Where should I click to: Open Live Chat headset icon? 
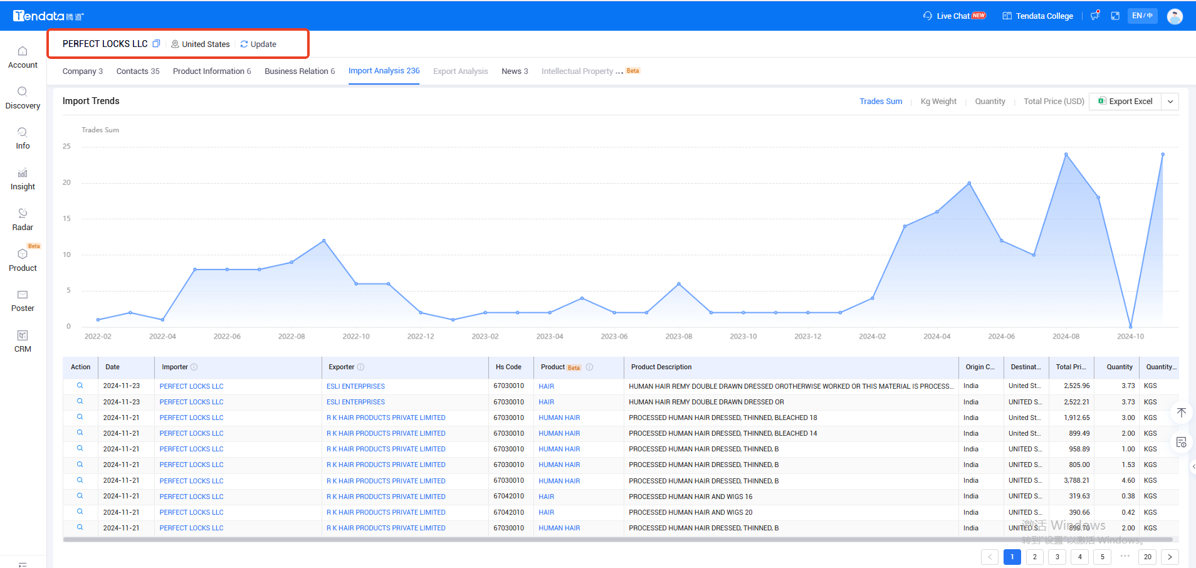[928, 16]
